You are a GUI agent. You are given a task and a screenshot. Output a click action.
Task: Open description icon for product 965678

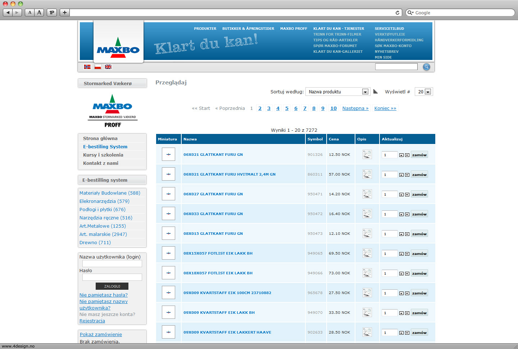click(367, 293)
